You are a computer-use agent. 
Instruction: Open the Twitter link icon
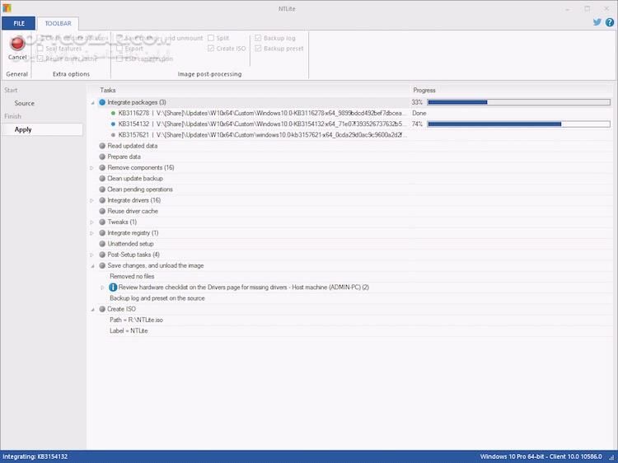coord(597,23)
